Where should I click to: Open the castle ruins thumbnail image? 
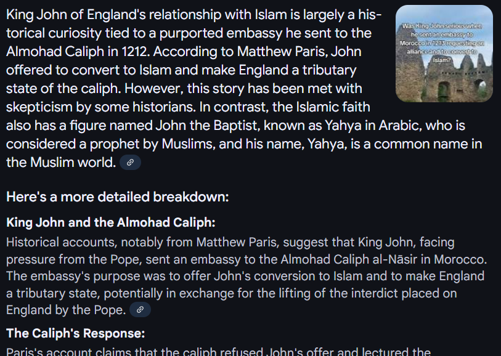(x=444, y=54)
